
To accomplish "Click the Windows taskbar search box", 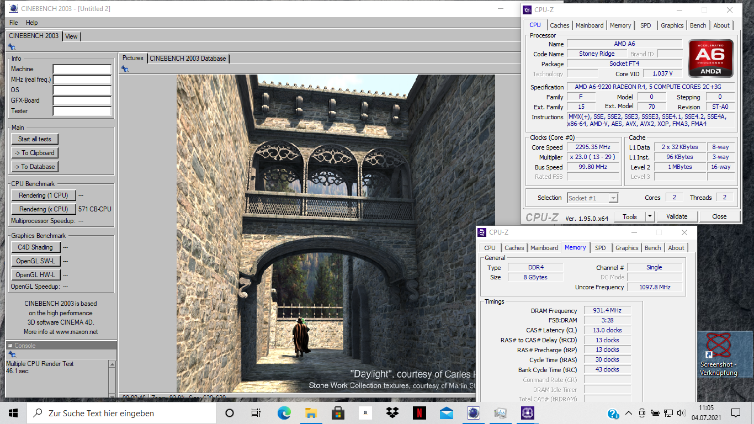I will 121,413.
